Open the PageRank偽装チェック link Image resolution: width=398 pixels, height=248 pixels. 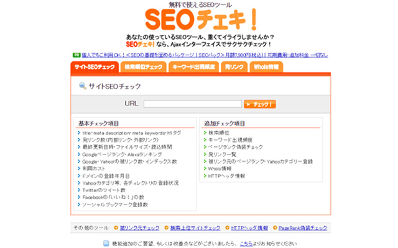tap(303, 228)
